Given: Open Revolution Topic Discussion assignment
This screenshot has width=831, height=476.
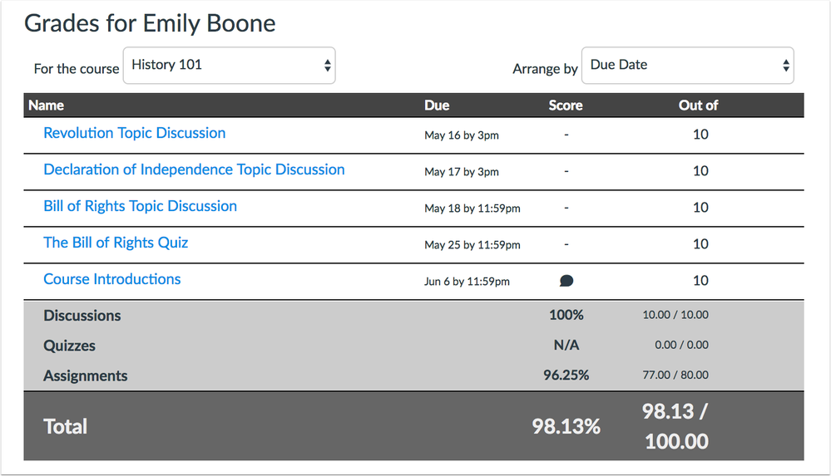Looking at the screenshot, I should [134, 133].
